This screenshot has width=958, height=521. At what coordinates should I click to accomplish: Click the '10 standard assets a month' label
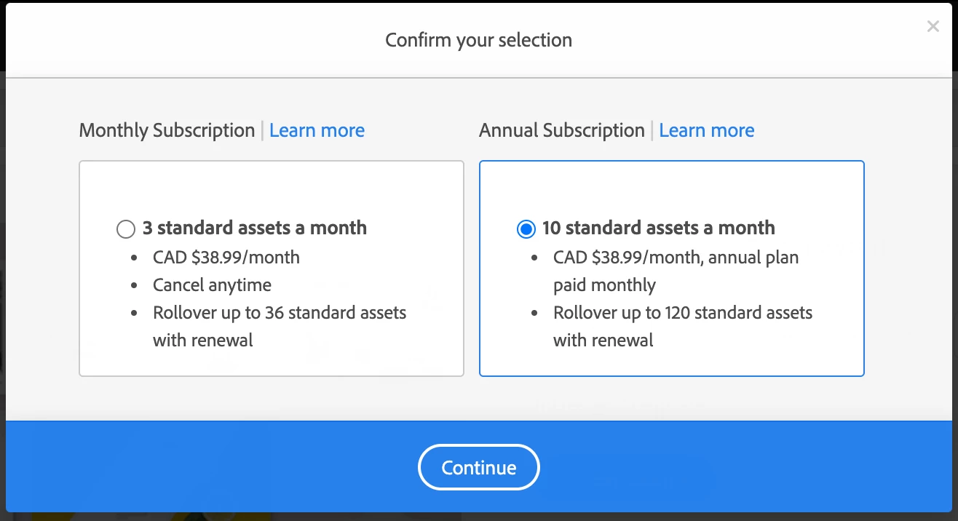click(658, 228)
